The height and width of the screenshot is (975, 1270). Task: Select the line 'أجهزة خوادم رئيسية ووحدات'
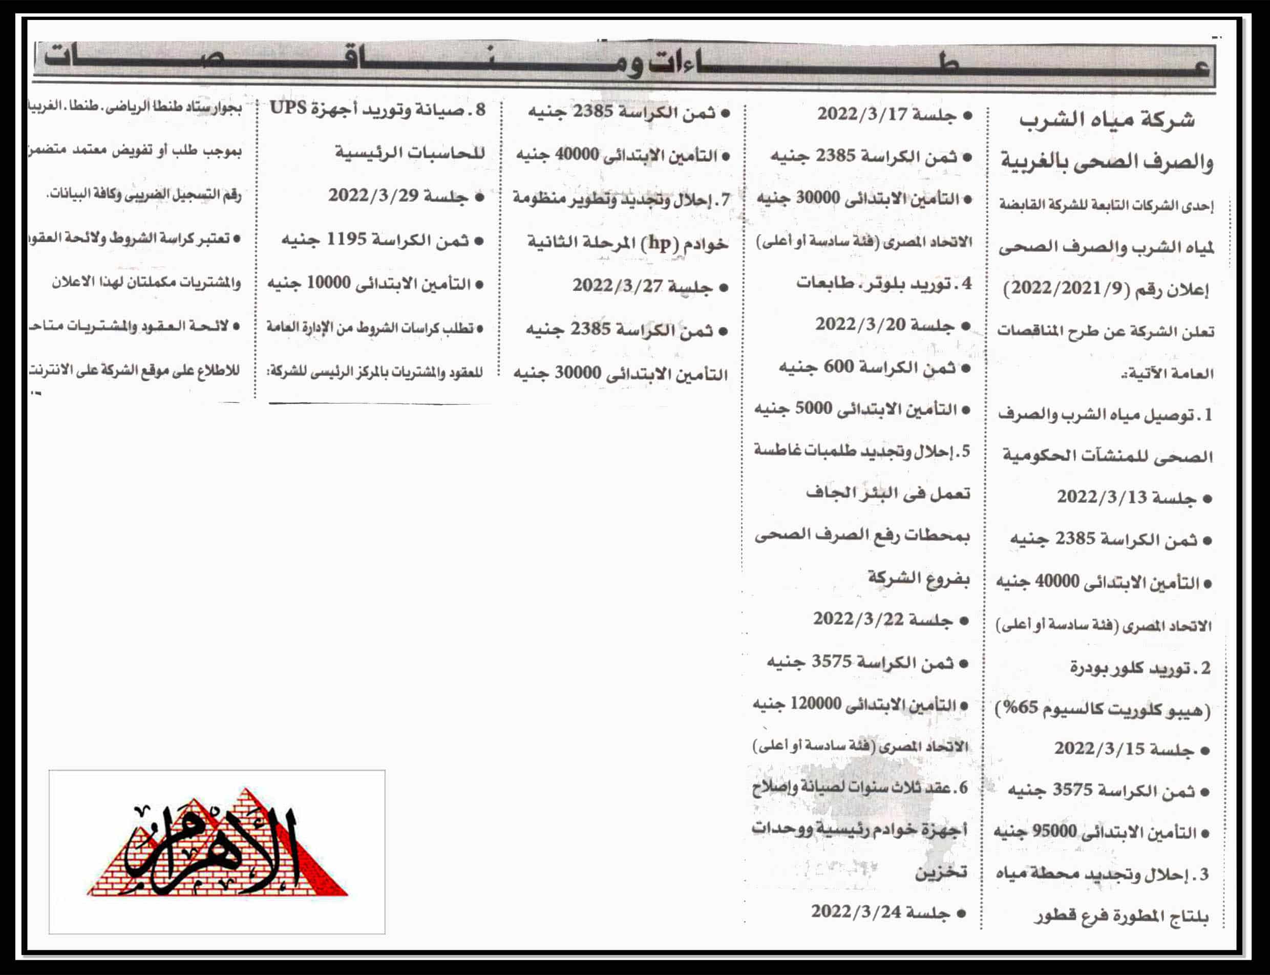coord(860,830)
